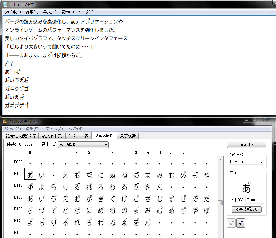Image resolution: width=276 pixels, height=238 pixels.
Task: Click the 文字情報(J)... button
Action: [246, 209]
